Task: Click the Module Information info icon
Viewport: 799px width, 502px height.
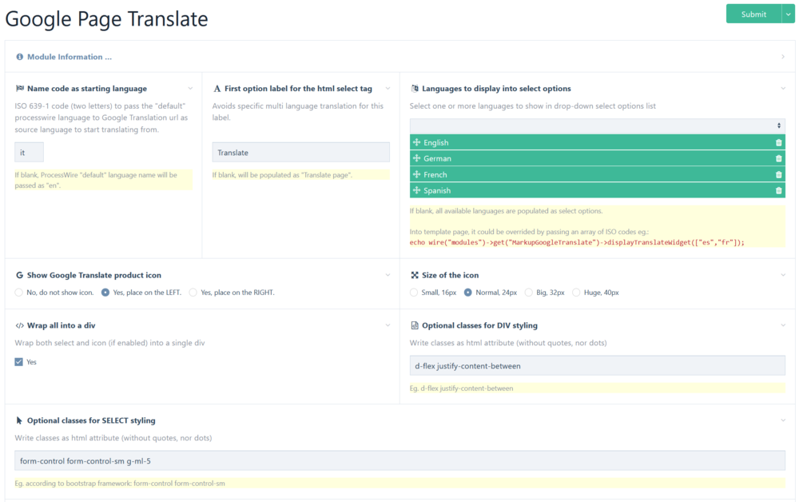Action: 20,58
